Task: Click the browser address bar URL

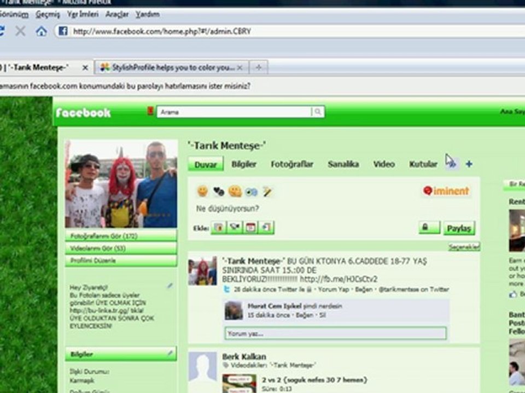Action: 162,32
